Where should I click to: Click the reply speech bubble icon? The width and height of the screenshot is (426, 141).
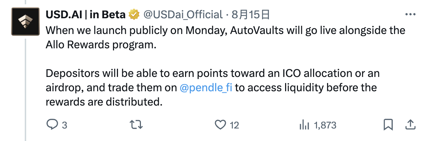pos(52,125)
